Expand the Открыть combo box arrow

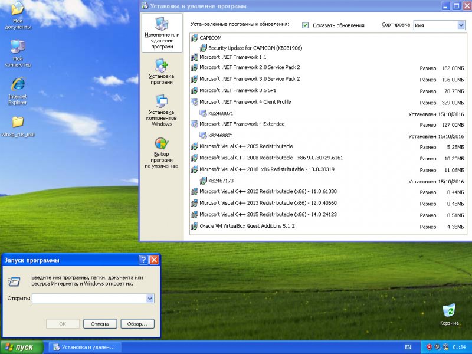(x=150, y=299)
